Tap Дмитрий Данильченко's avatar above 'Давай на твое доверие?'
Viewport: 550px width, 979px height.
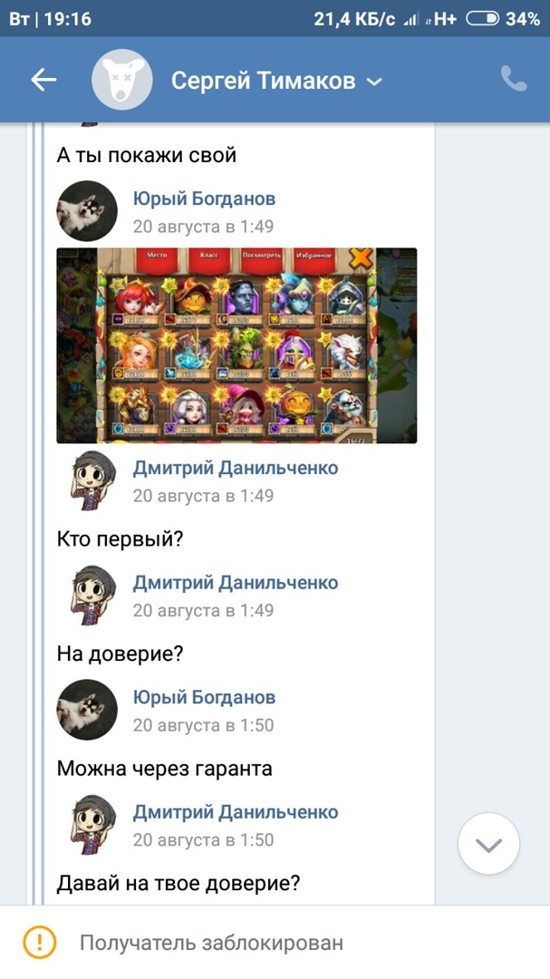[x=92, y=826]
